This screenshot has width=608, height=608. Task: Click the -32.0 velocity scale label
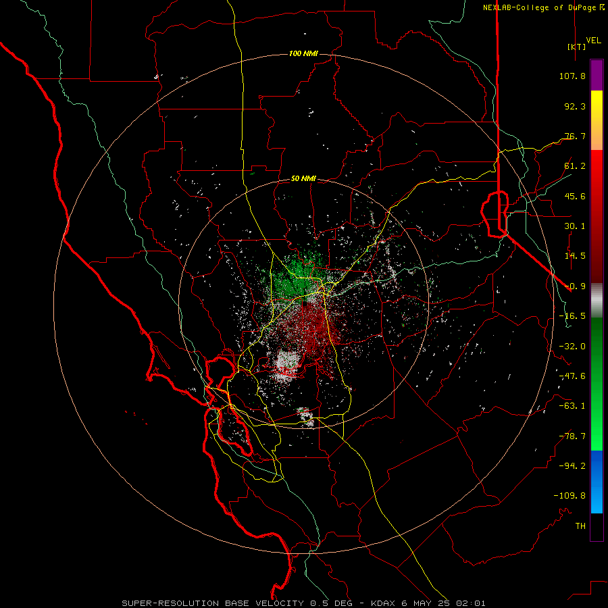pyautogui.click(x=572, y=347)
